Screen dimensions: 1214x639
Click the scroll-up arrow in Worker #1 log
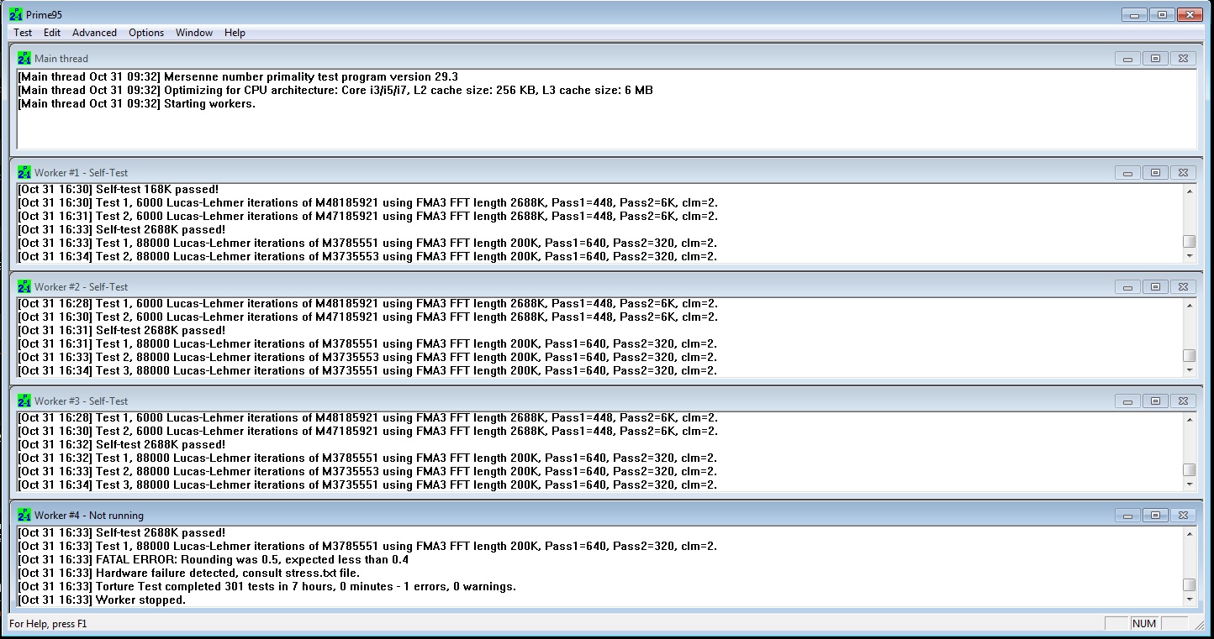coord(1190,191)
